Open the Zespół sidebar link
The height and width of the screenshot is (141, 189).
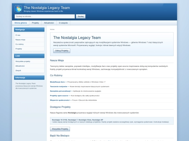[x=29, y=70]
